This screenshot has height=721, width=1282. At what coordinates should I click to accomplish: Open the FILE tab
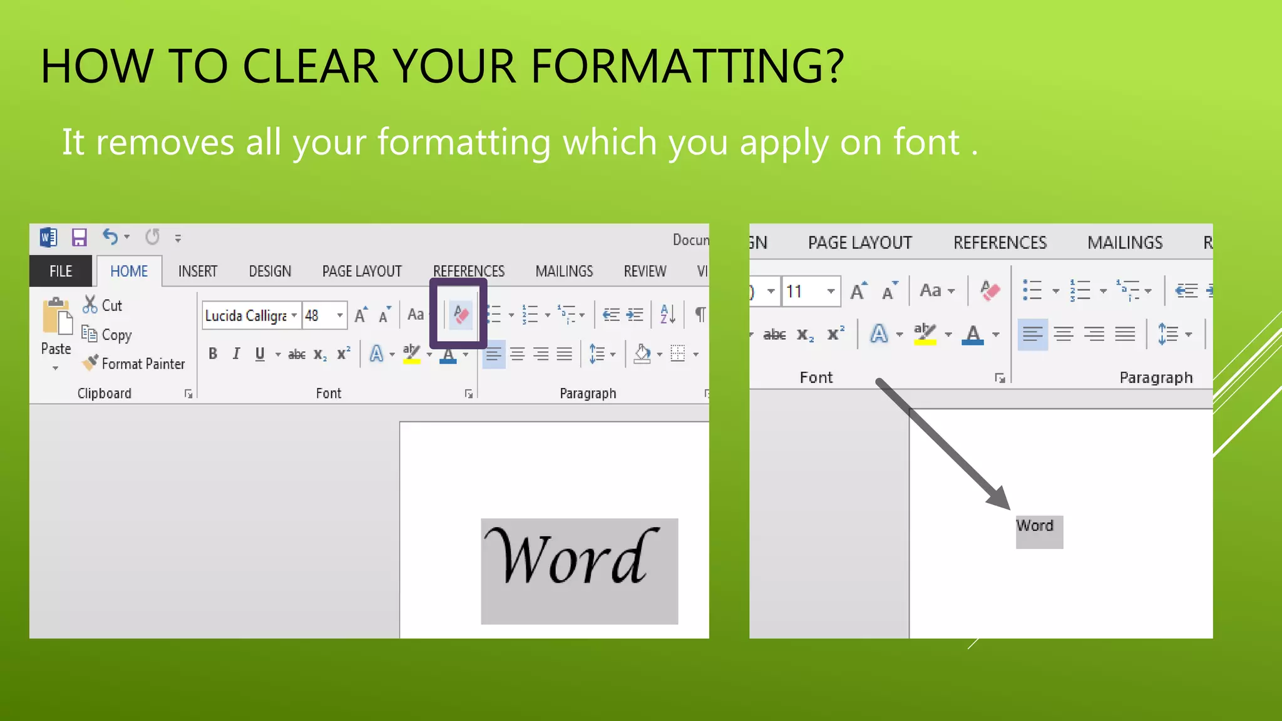(x=61, y=271)
